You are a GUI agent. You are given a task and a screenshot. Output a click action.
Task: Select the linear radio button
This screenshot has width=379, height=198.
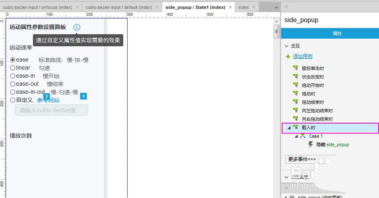[x=12, y=68]
